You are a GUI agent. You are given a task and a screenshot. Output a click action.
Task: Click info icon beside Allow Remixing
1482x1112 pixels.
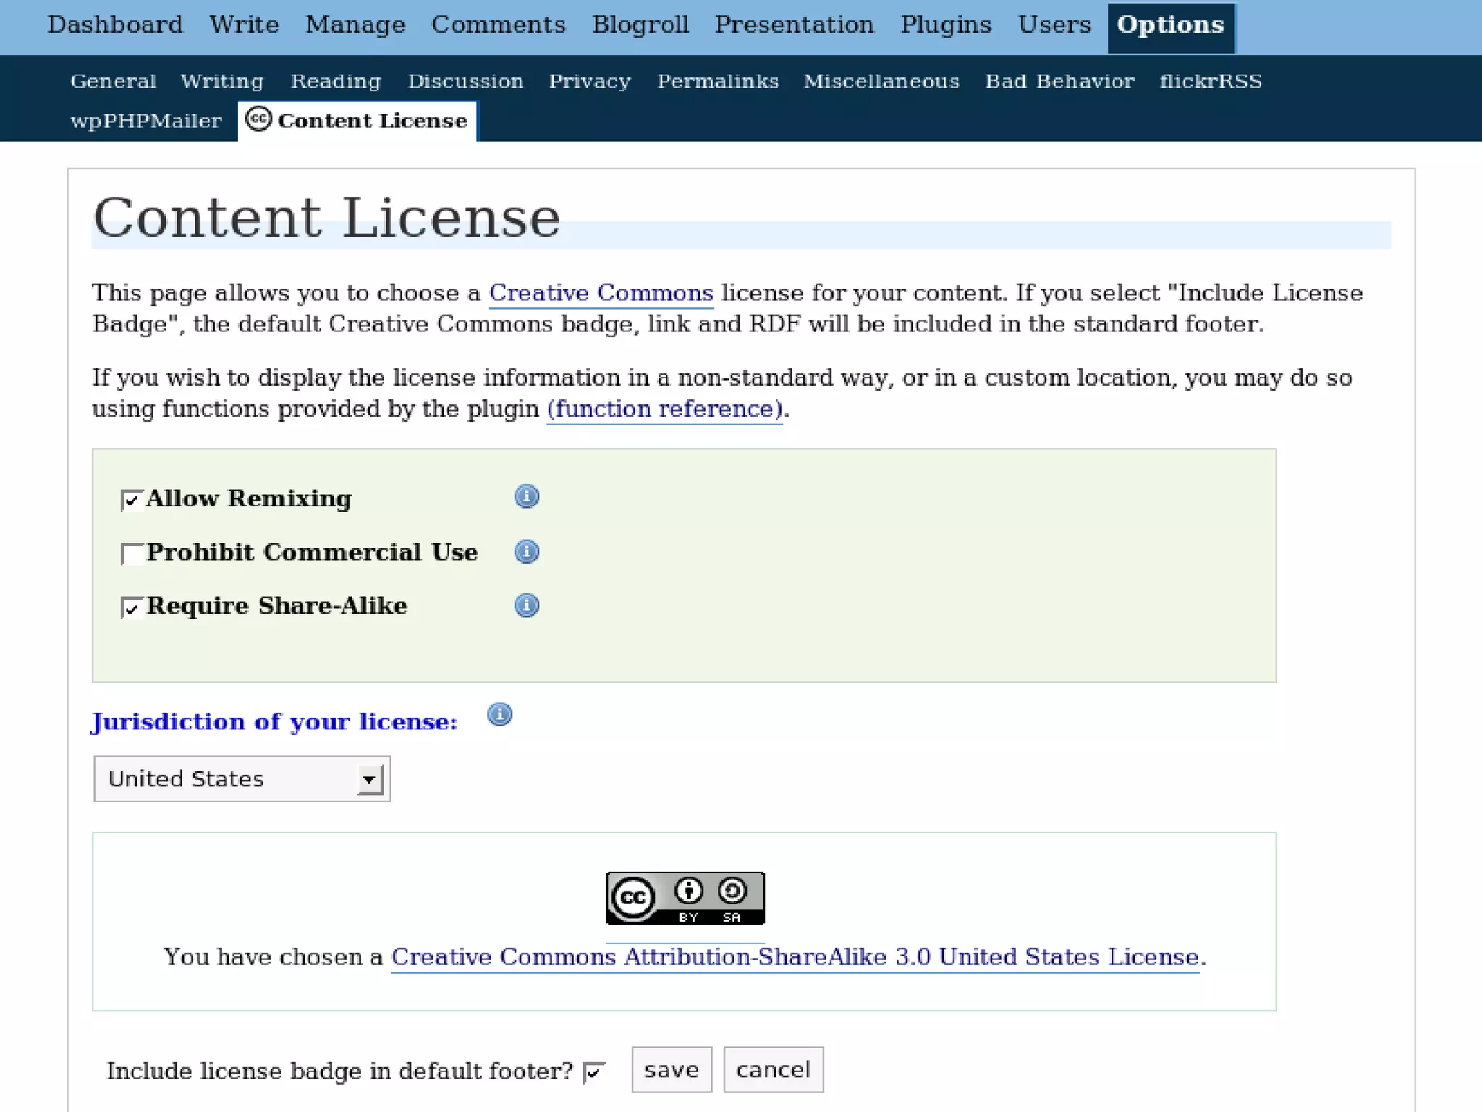tap(526, 497)
